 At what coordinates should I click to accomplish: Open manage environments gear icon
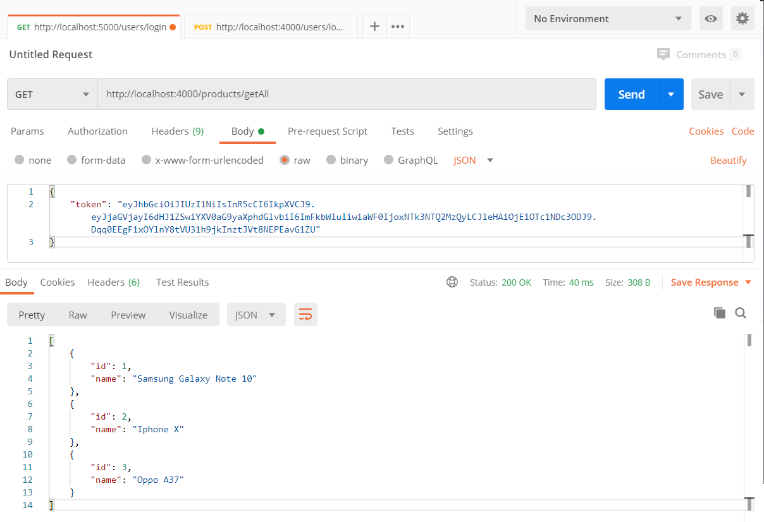[742, 19]
